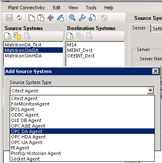Click the add new source system icon
Image resolution: width=162 pixels, height=163 pixels.
coord(8,36)
